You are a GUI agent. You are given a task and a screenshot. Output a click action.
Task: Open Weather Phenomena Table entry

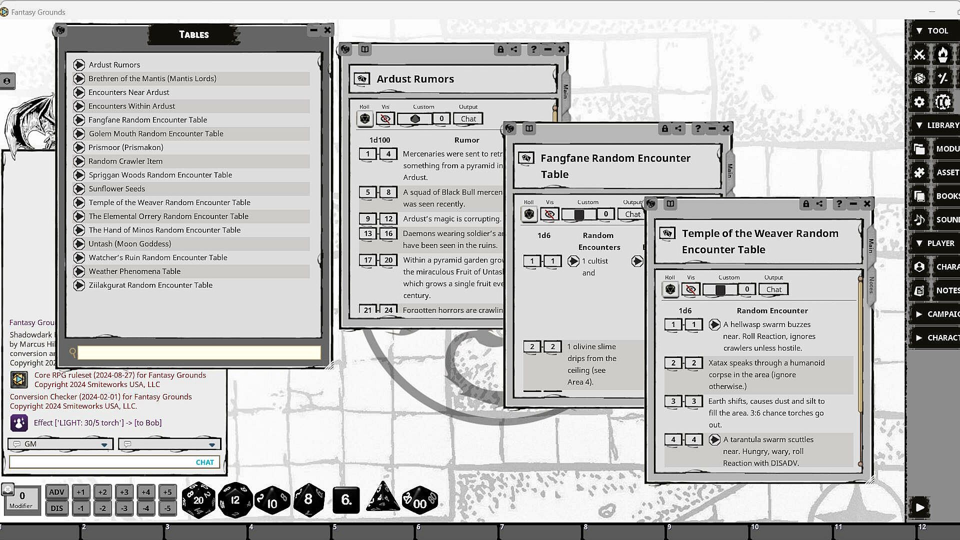[x=134, y=271]
